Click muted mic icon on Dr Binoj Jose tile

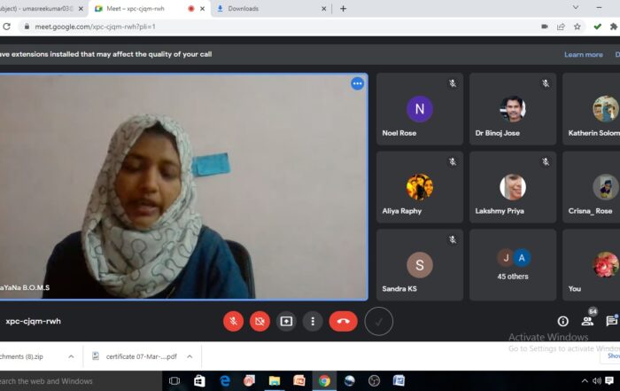pos(546,83)
